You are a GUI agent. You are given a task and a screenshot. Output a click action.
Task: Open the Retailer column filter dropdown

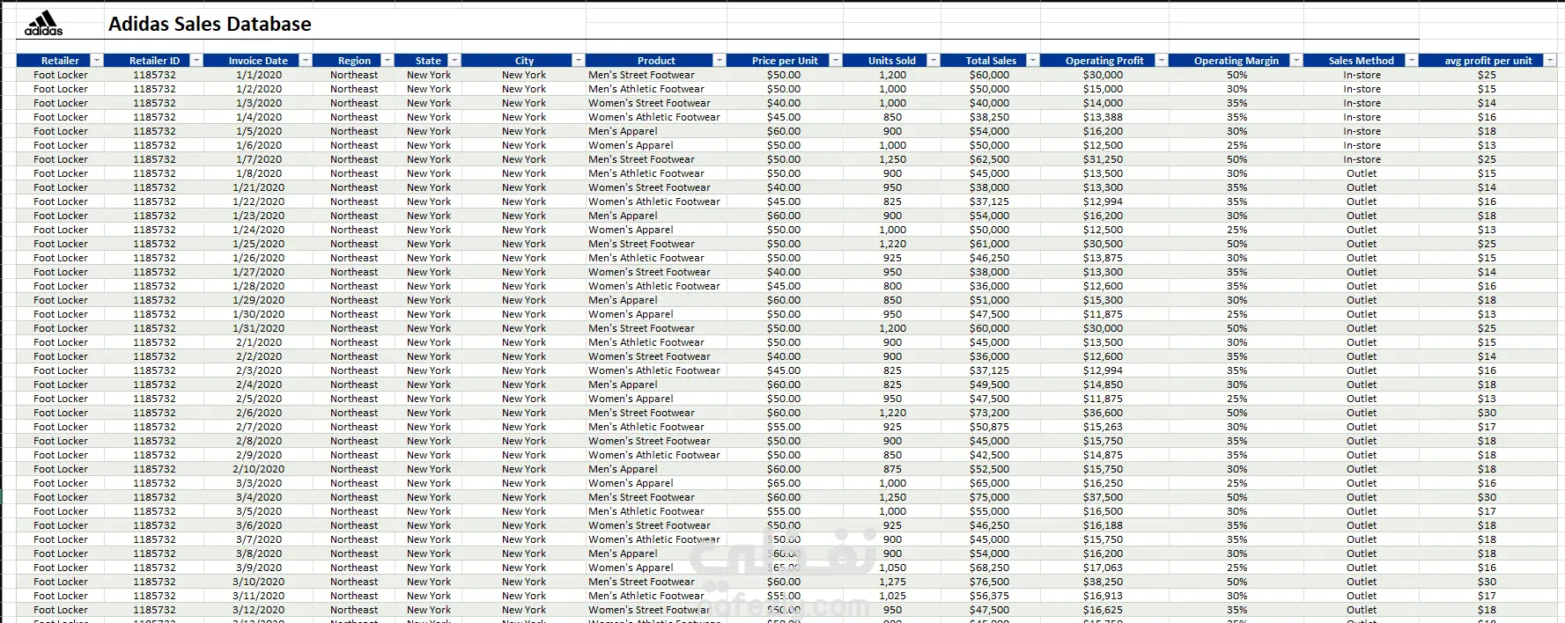[x=97, y=61]
